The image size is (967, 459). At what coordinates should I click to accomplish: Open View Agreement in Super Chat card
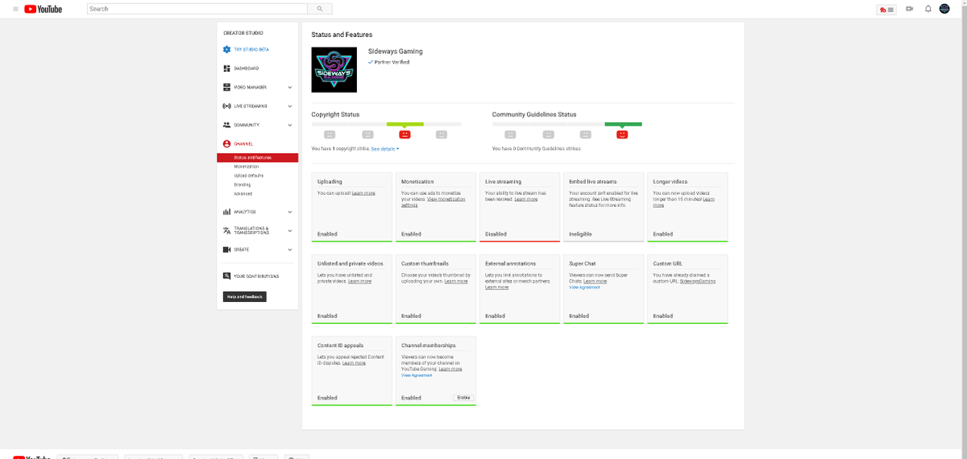click(x=584, y=287)
